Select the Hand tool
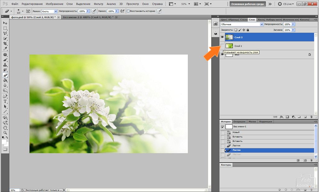Viewport: 319px width, 192px height. [x=5, y=127]
